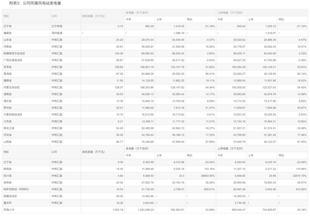The image size is (310, 216).
Task: Select the 漳州能源 company cell
Action: click(x=57, y=33)
